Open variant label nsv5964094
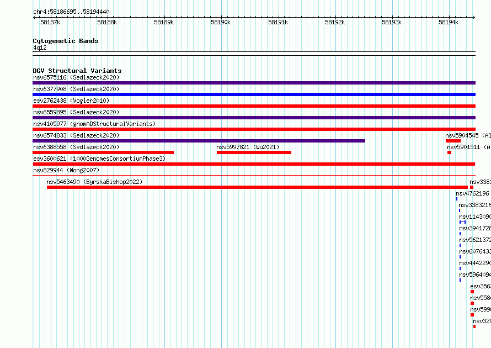491x348 pixels. point(475,275)
